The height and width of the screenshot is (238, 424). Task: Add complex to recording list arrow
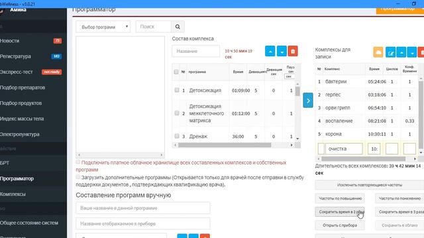coord(308,100)
